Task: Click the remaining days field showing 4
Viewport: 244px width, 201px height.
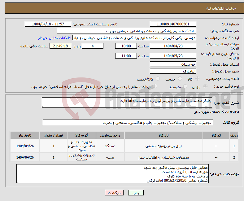Action: [x=93, y=46]
